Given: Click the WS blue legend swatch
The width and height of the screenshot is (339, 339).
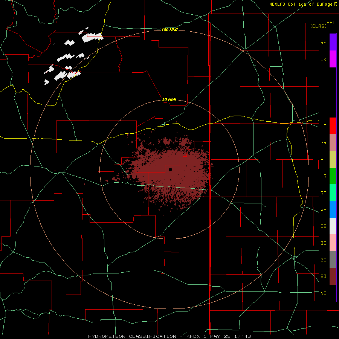Looking at the screenshot, I should 333,209.
